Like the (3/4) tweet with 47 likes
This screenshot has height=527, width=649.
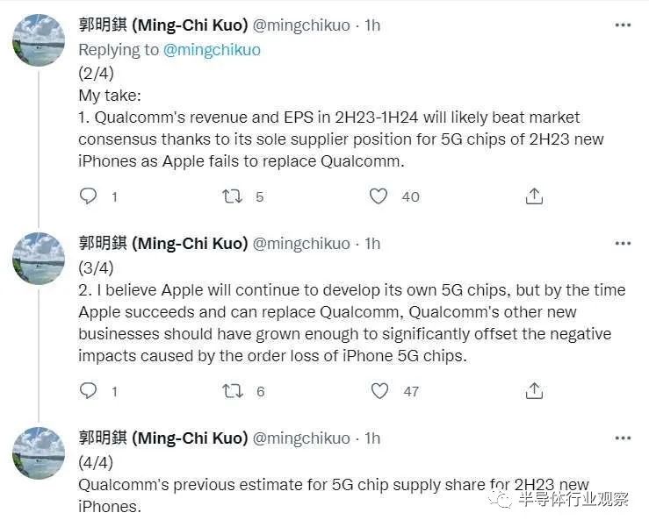click(379, 390)
